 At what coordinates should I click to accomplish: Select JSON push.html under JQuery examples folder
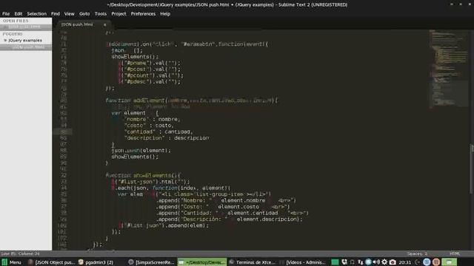pos(26,47)
